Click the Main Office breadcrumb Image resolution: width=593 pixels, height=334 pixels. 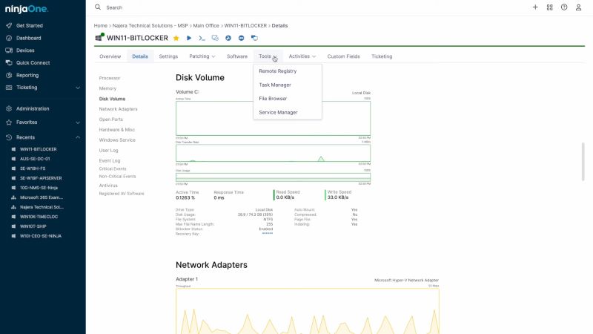[x=206, y=26]
